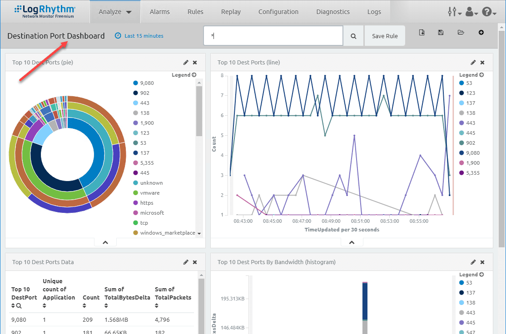Remove the Bandwidth histogram panel
Viewport: 506px width, 334px height.
[x=482, y=262]
